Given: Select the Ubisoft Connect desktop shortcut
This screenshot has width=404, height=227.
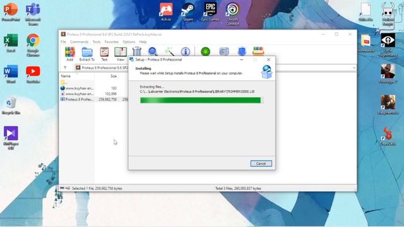Looking at the screenshot, I should pos(232,14).
